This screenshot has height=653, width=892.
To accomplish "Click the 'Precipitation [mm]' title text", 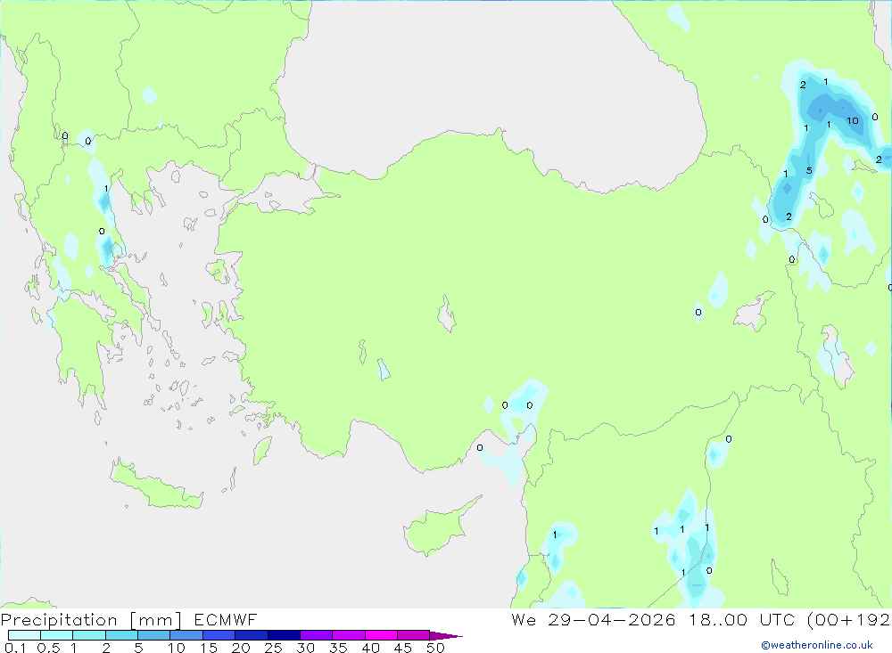I will (91, 620).
